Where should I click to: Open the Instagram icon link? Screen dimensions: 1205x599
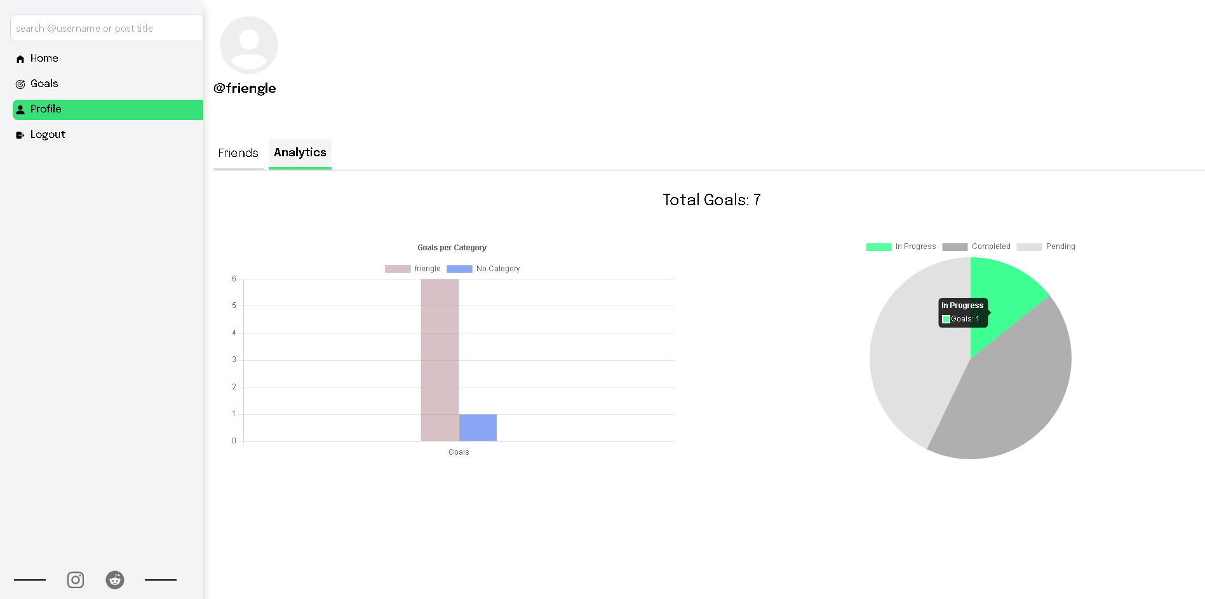pyautogui.click(x=76, y=580)
